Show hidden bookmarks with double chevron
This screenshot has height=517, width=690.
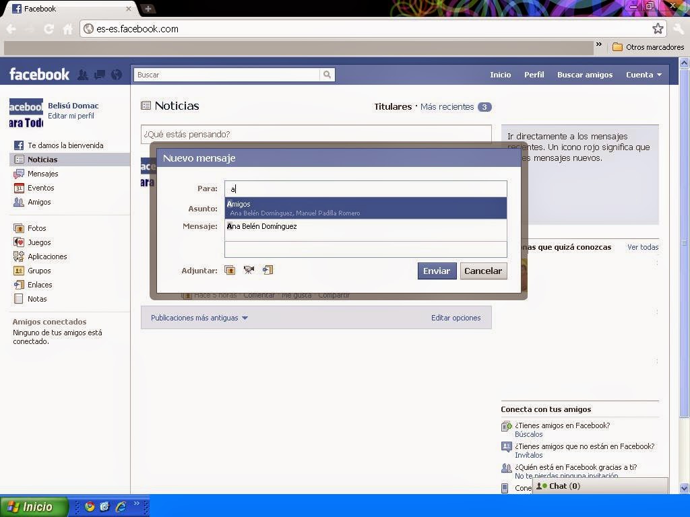[599, 44]
